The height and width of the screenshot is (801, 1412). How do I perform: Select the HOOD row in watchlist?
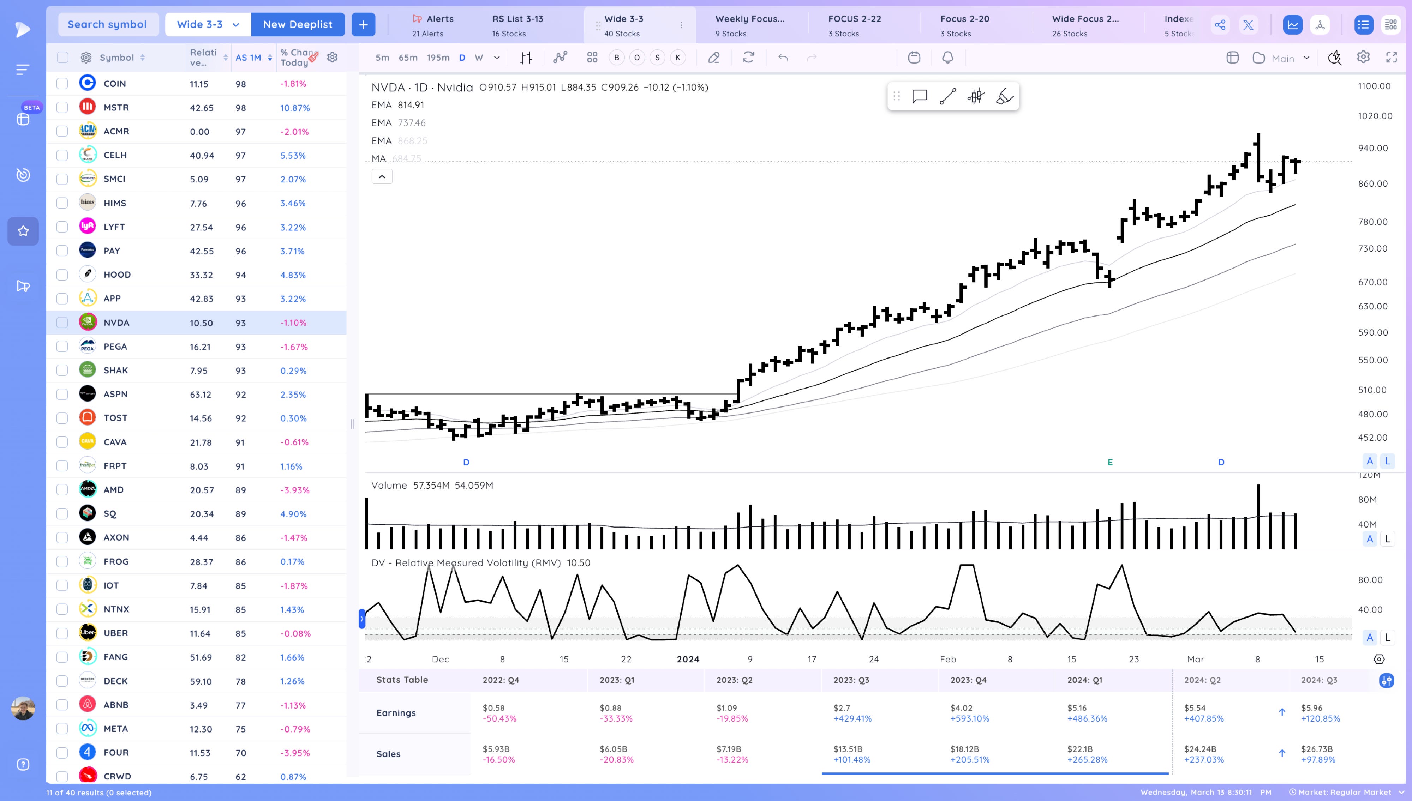[x=197, y=275]
